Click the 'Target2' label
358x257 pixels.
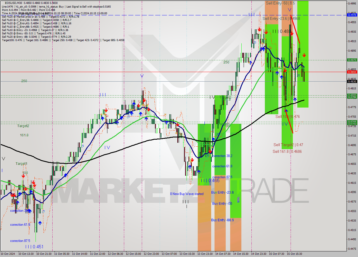[23, 126]
